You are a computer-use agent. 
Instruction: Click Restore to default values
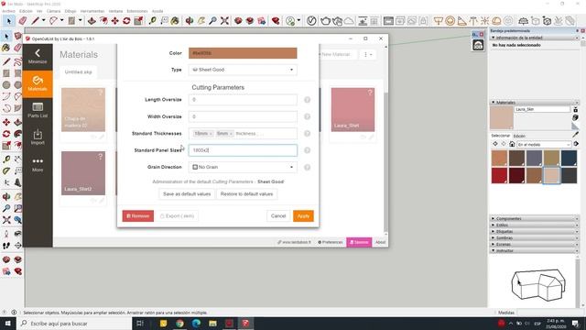pos(246,194)
